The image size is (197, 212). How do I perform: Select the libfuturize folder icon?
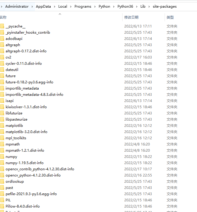(2, 113)
